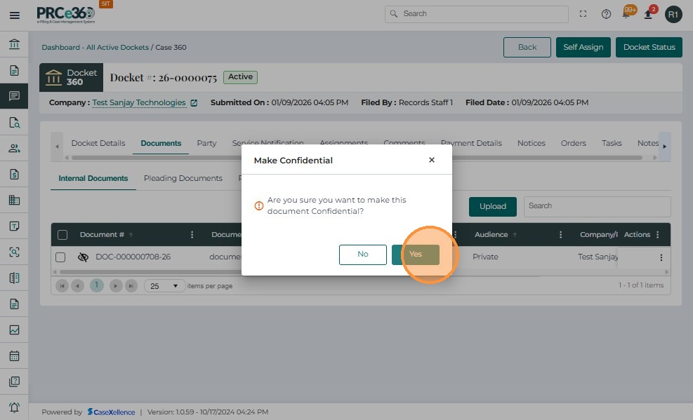Image resolution: width=693 pixels, height=420 pixels.
Task: Open the report lines document sidebar icon
Action: click(14, 304)
